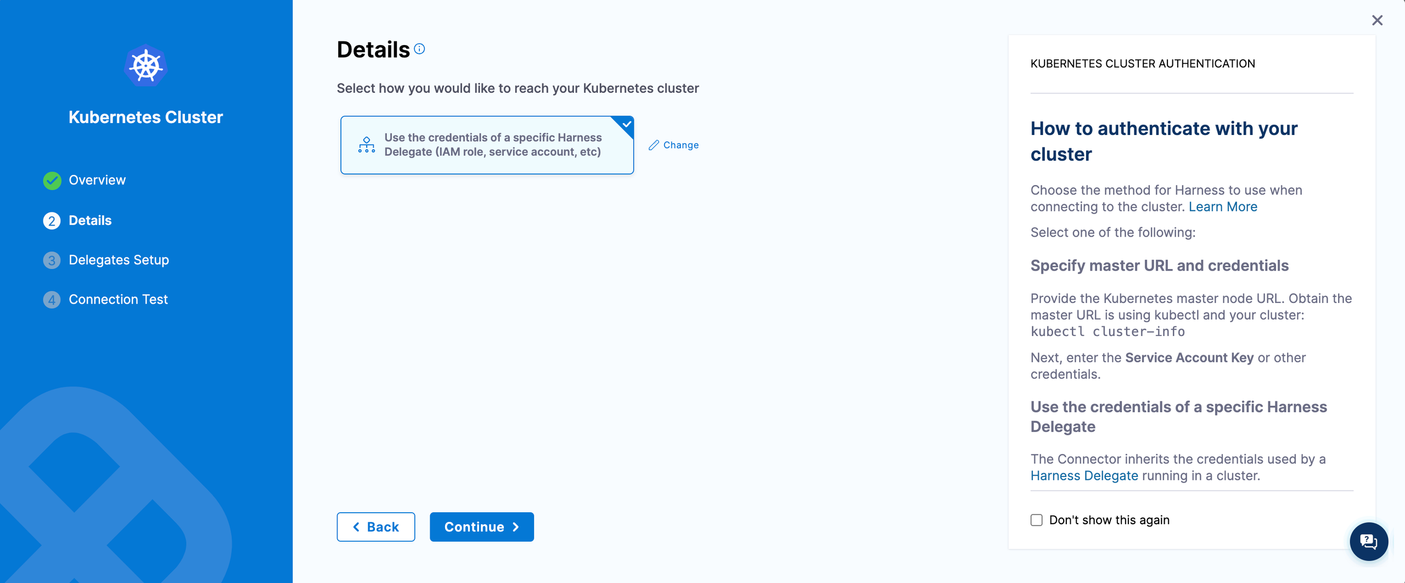Click the info icon beside Details heading

pyautogui.click(x=419, y=49)
